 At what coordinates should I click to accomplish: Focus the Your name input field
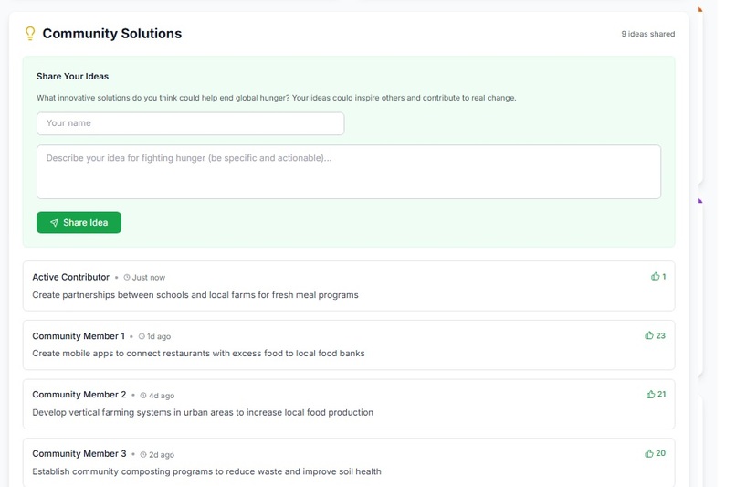pos(191,123)
